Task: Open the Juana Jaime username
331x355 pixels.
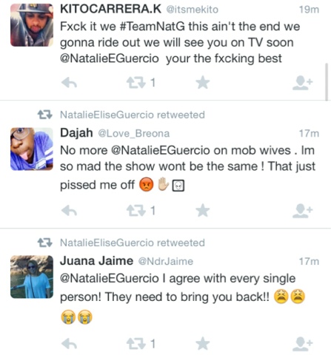Action: click(96, 261)
